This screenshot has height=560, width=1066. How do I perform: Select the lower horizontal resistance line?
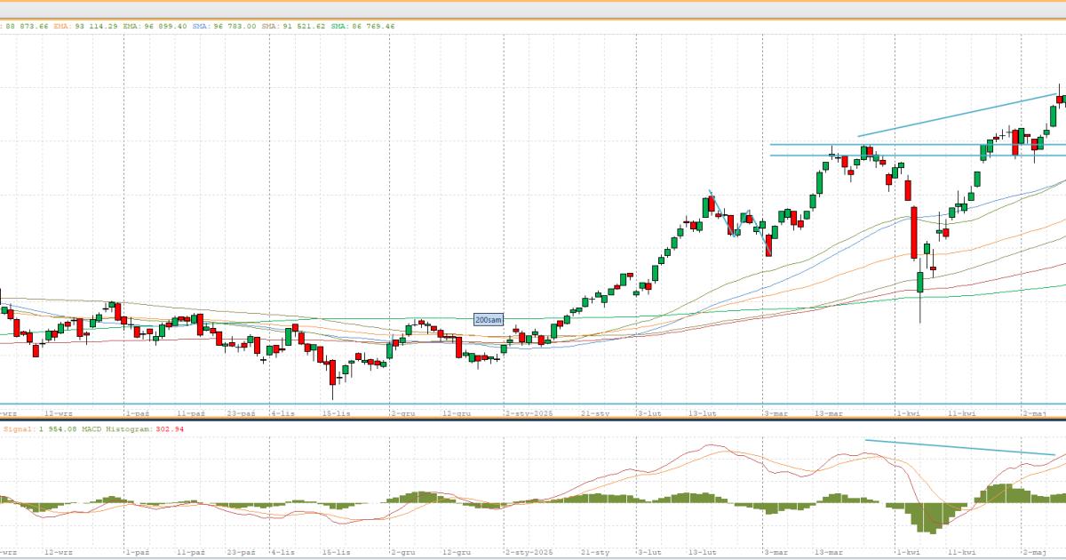(915, 156)
